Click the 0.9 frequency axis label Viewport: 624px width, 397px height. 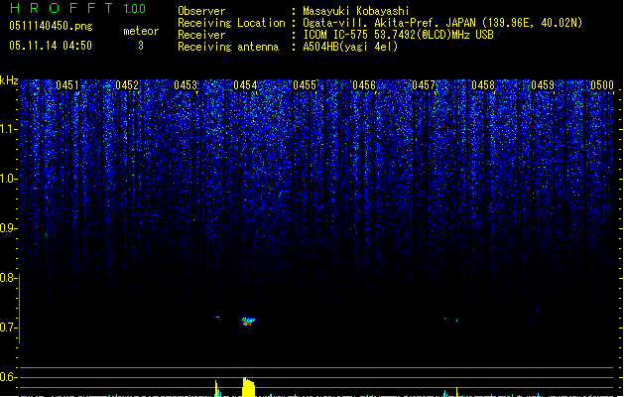pos(8,228)
